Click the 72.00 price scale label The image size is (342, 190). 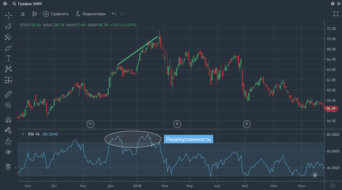click(x=331, y=28)
